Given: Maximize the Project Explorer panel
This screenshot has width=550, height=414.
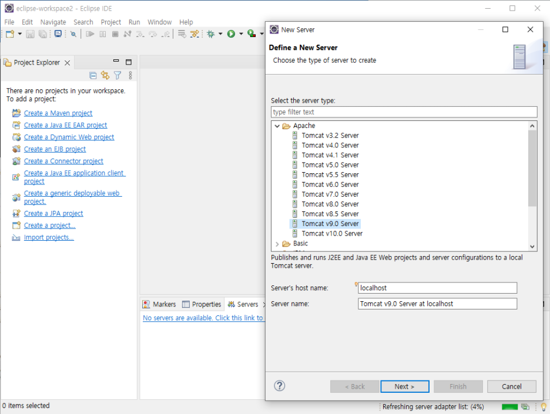Looking at the screenshot, I should [x=129, y=62].
